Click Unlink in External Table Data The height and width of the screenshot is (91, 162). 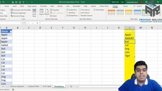point(53,16)
